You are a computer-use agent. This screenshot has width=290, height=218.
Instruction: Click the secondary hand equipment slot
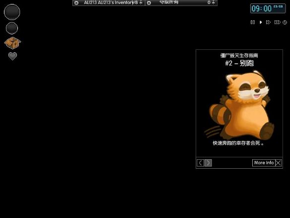[x=12, y=28]
